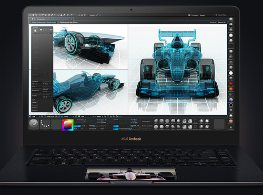
Task: Select the dotted stroke pattern icon
Action: [45, 124]
